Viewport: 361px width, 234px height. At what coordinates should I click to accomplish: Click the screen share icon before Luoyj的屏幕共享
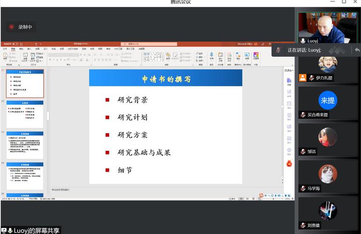pyautogui.click(x=4, y=230)
